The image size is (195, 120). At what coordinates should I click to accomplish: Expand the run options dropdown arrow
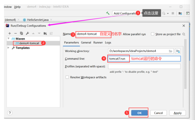click(x=168, y=13)
